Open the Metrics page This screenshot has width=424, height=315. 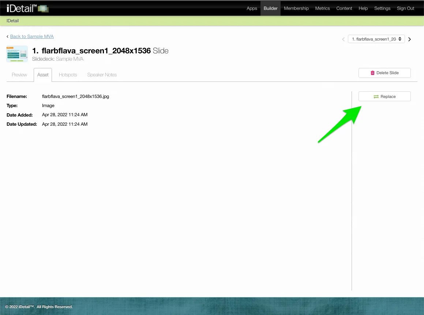point(322,8)
